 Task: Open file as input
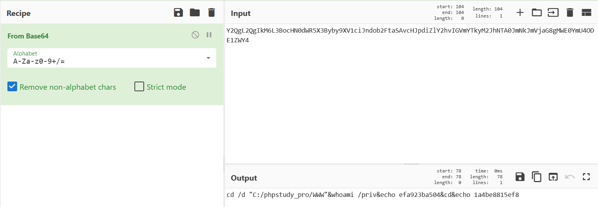[x=553, y=12]
